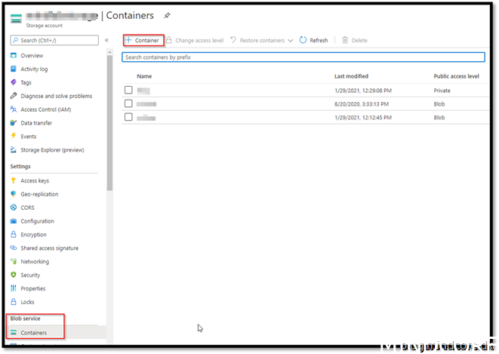Click the Shared access signature icon

[13, 248]
